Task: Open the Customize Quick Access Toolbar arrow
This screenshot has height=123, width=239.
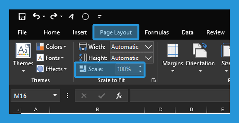Action: click(x=99, y=17)
